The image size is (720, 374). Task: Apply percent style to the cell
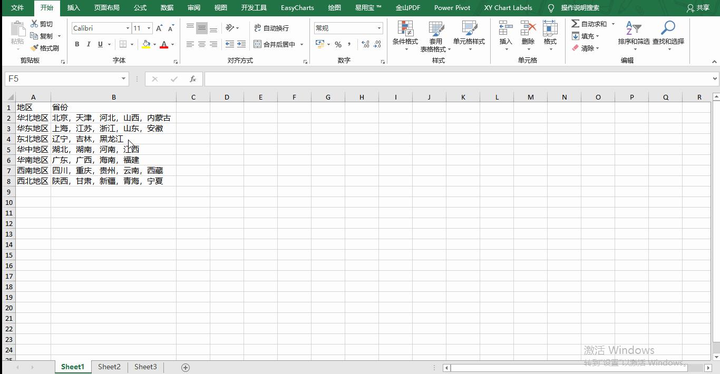click(338, 44)
